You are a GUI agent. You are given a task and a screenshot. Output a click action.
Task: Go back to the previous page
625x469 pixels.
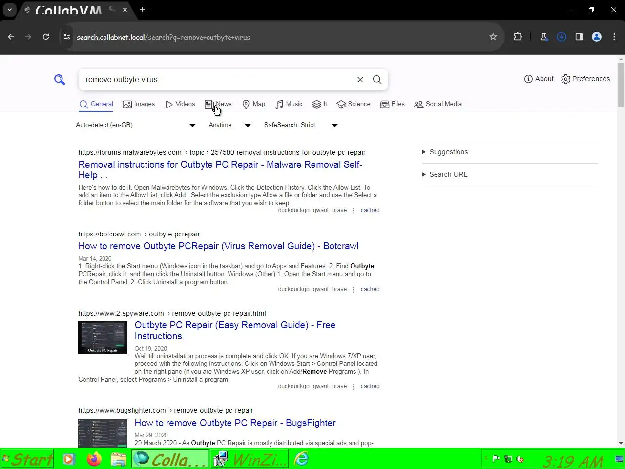point(11,37)
